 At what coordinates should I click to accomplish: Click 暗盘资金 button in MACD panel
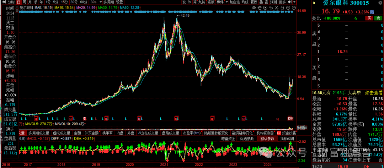(228, 139)
